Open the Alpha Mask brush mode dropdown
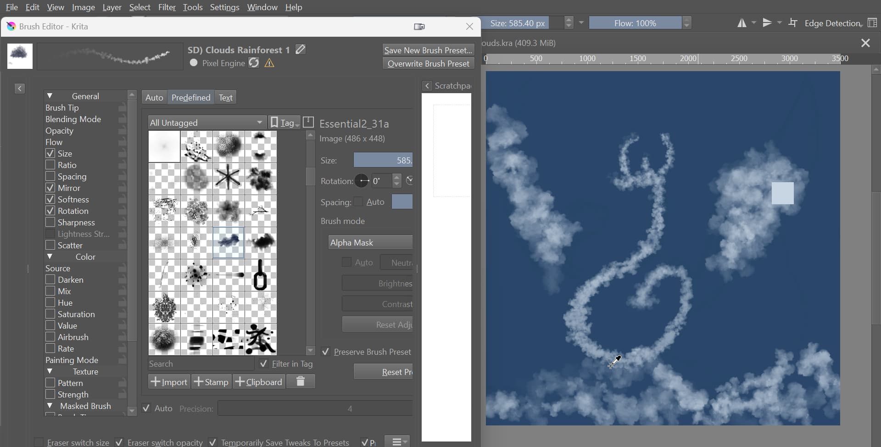Viewport: 881px width, 447px height. (x=370, y=242)
